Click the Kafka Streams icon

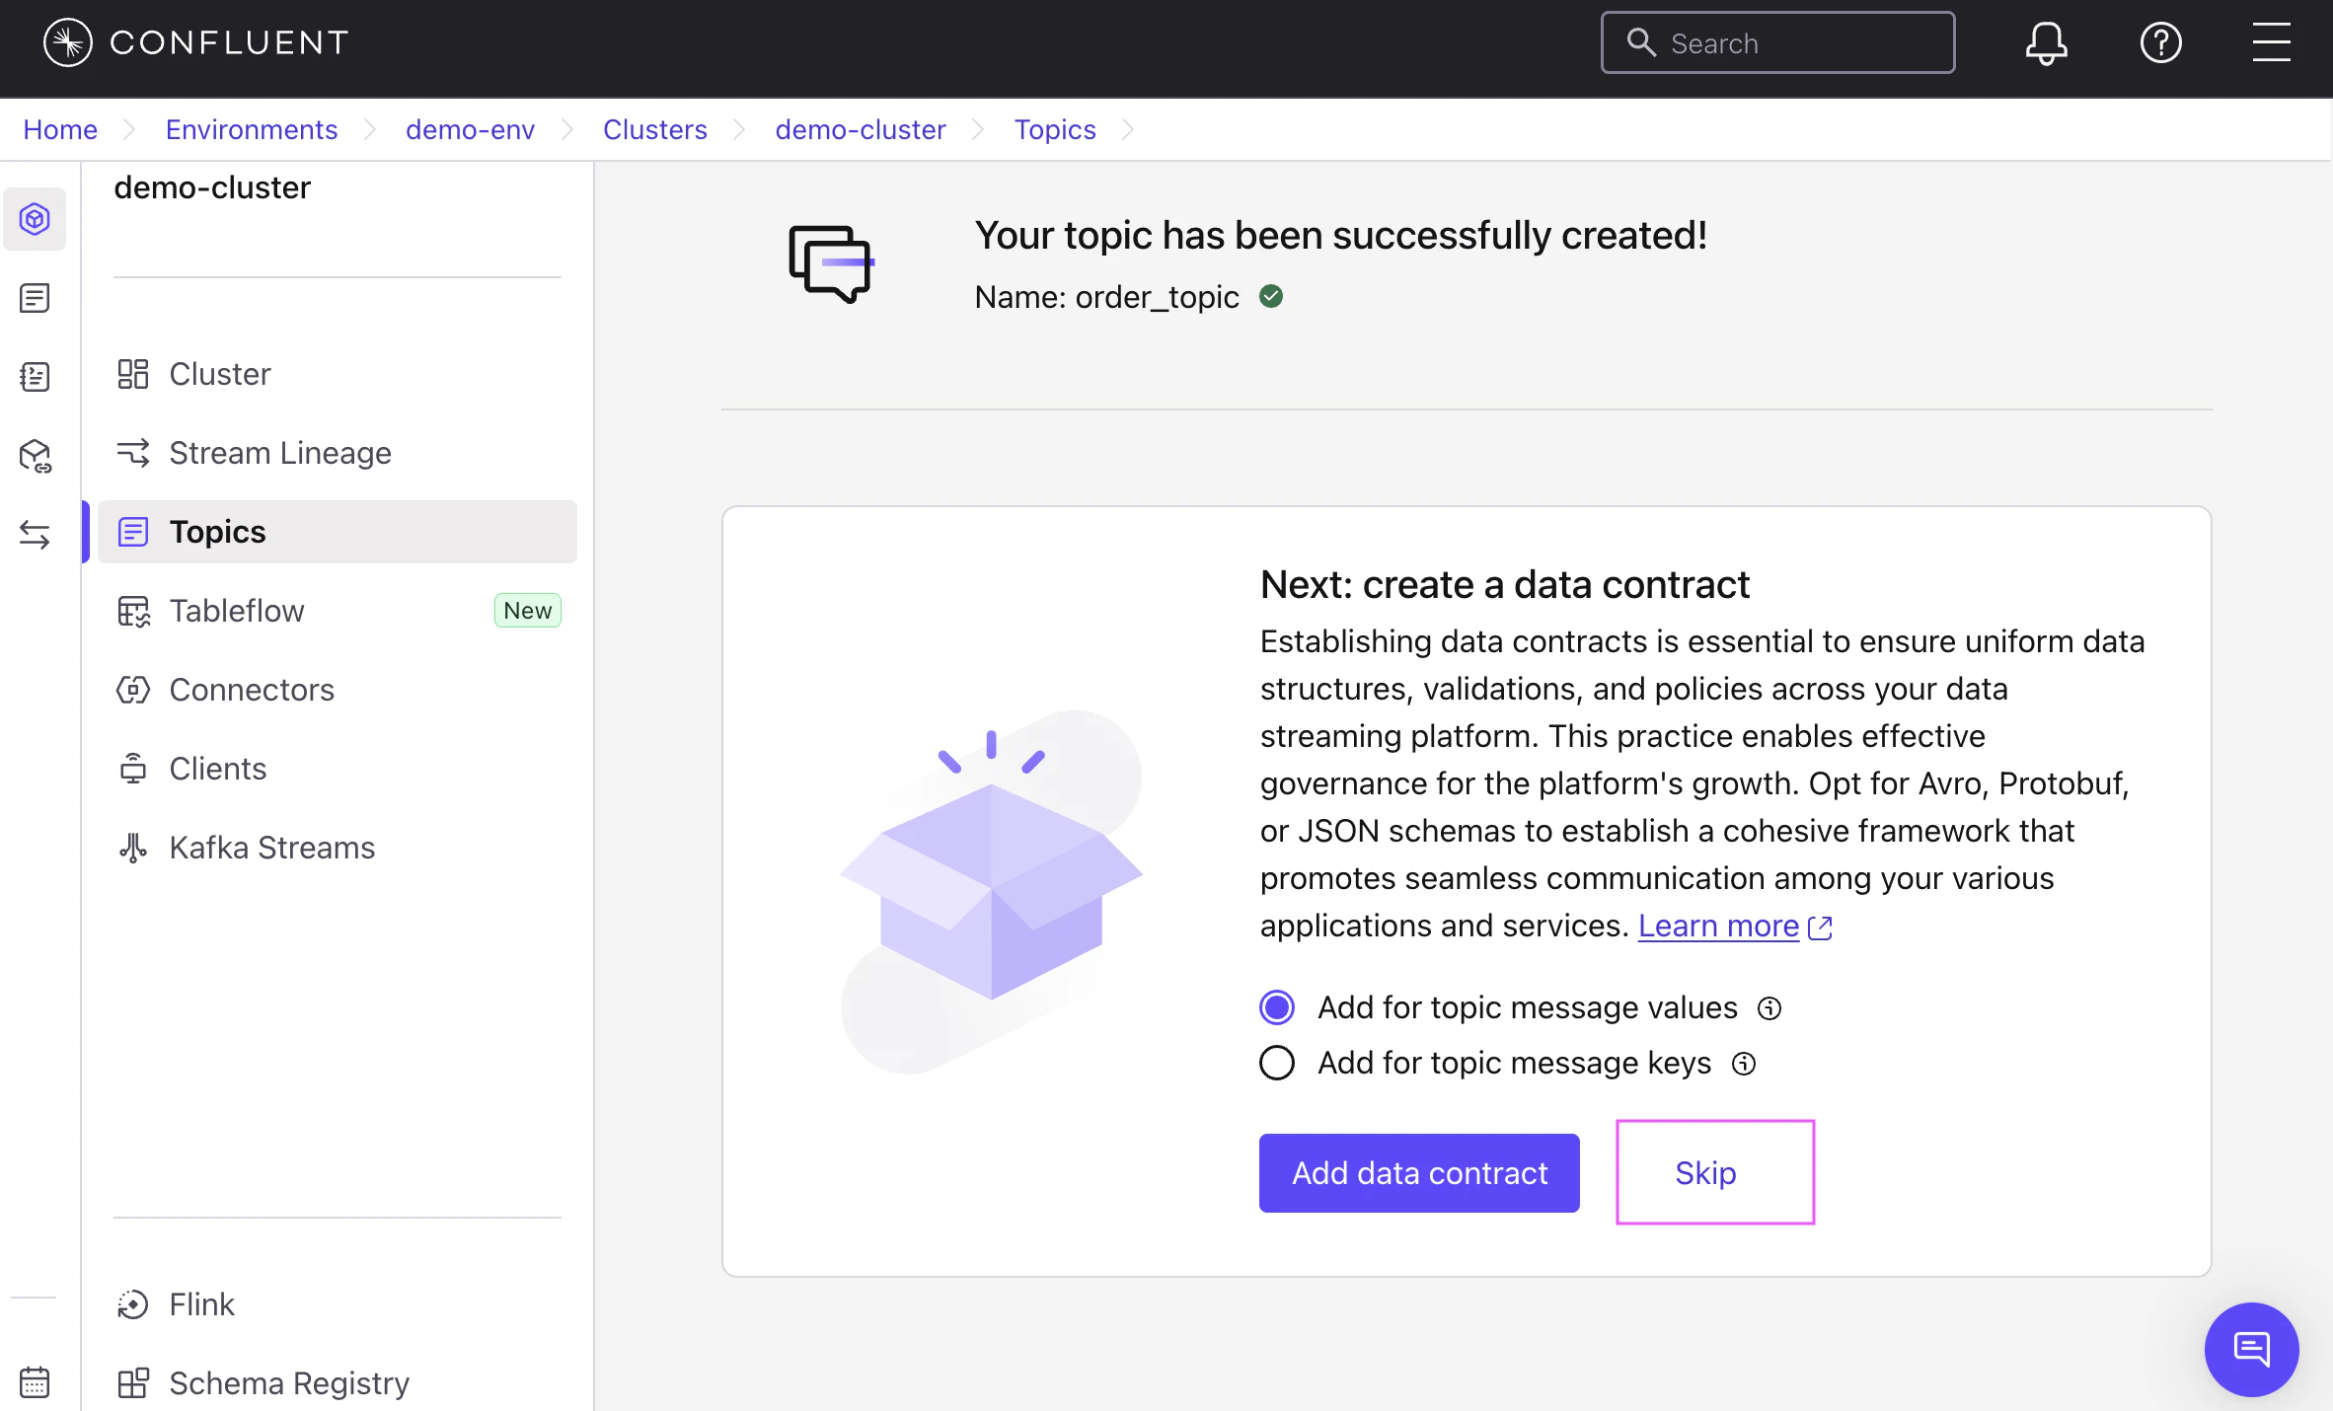click(133, 848)
